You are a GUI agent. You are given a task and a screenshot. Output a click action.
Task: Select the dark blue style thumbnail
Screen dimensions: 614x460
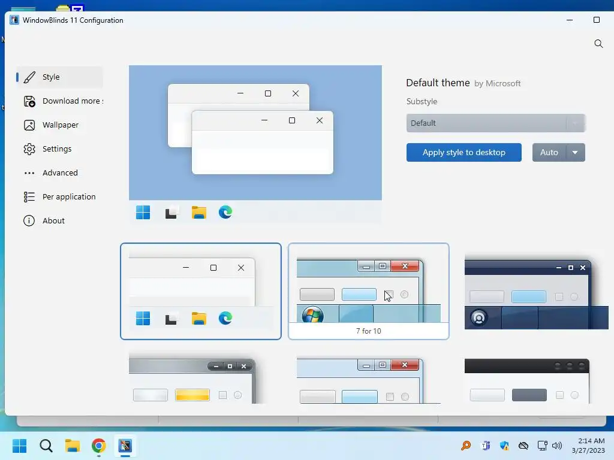coord(535,292)
